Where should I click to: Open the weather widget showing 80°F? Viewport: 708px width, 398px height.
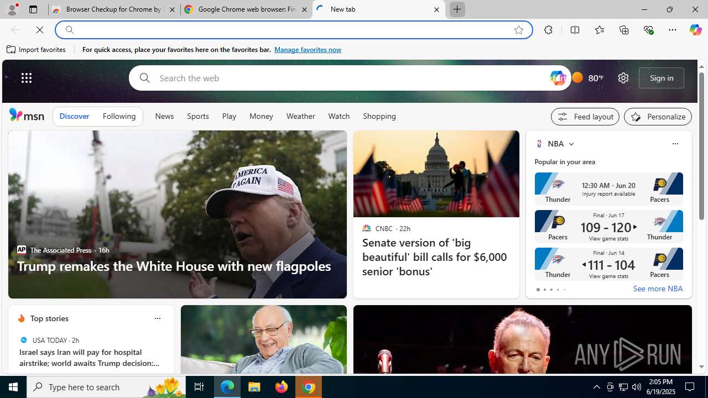coord(587,78)
